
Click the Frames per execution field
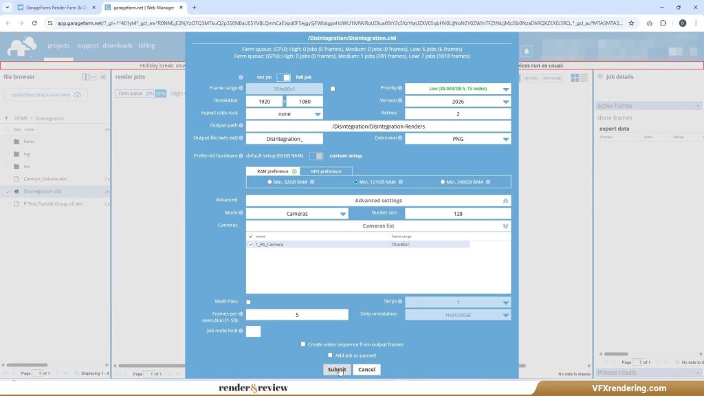tap(297, 315)
